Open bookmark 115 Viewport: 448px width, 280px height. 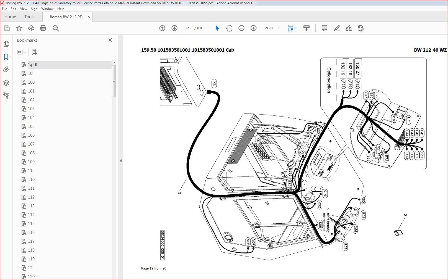click(x=31, y=224)
